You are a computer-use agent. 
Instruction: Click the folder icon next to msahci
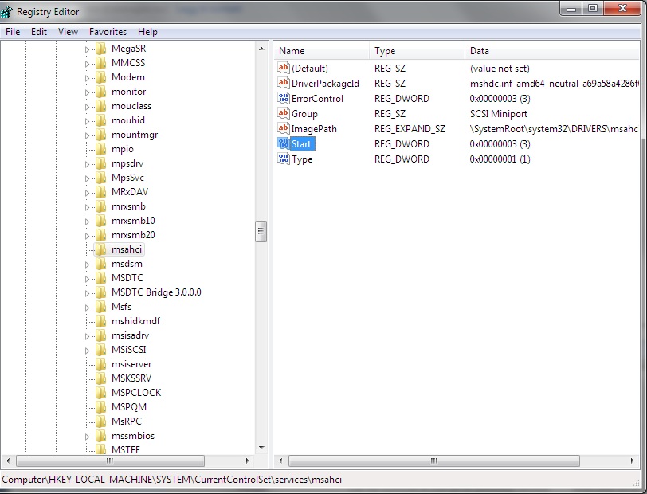point(100,249)
